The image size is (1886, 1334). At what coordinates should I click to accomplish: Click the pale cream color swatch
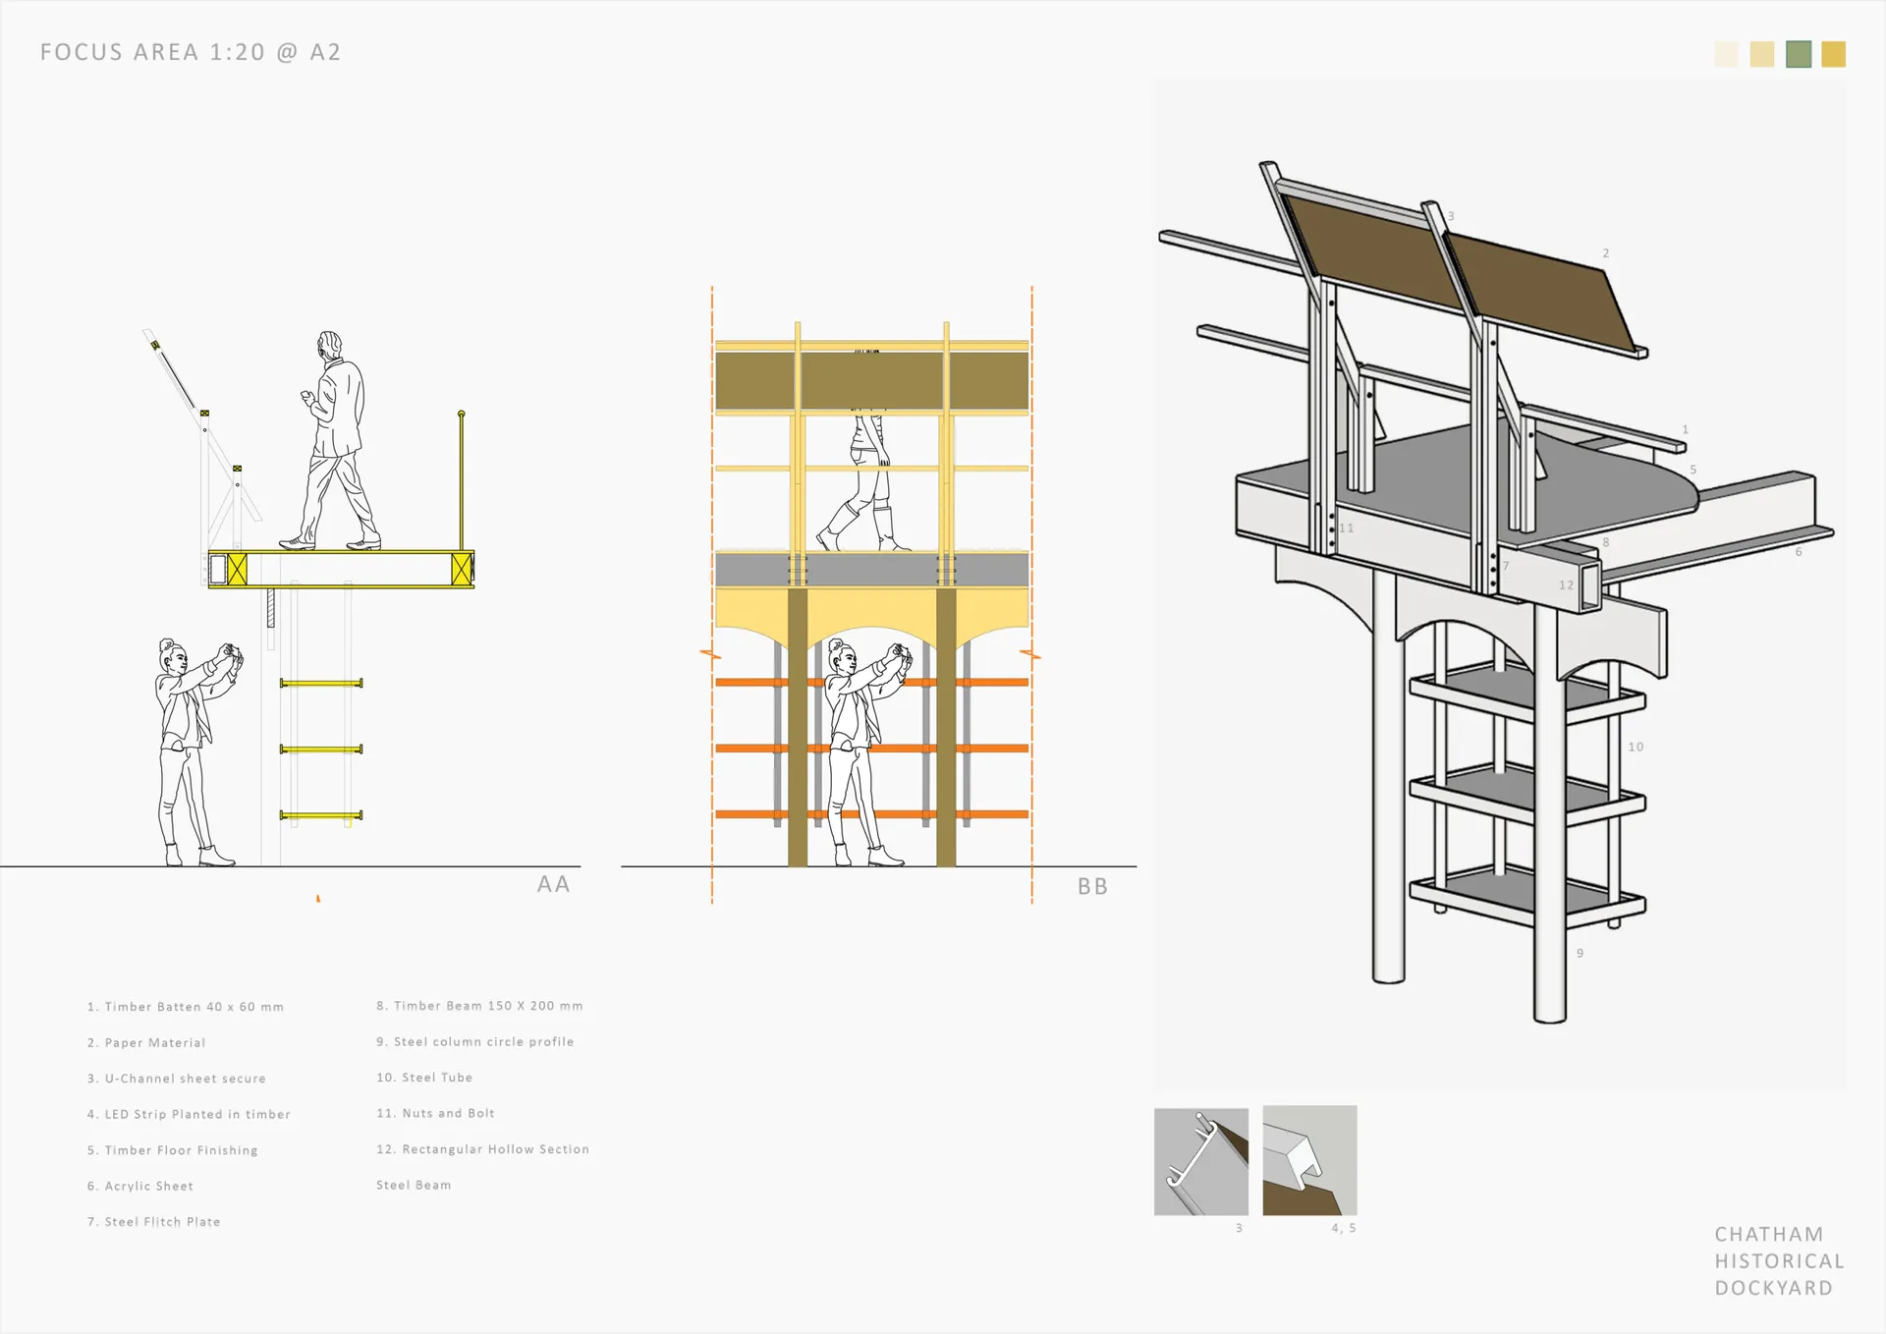(1726, 54)
